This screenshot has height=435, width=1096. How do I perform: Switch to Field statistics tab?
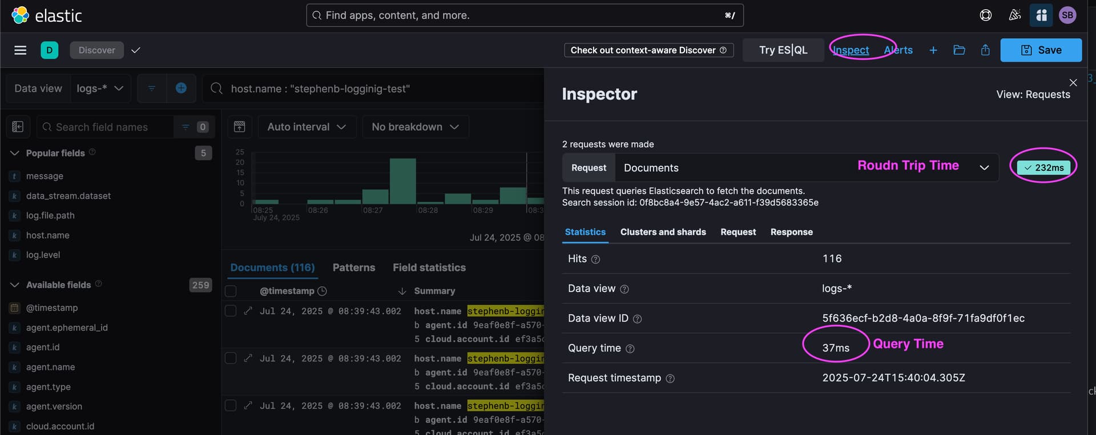tap(429, 267)
